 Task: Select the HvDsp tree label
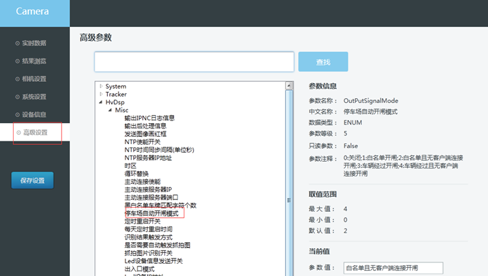click(x=115, y=102)
